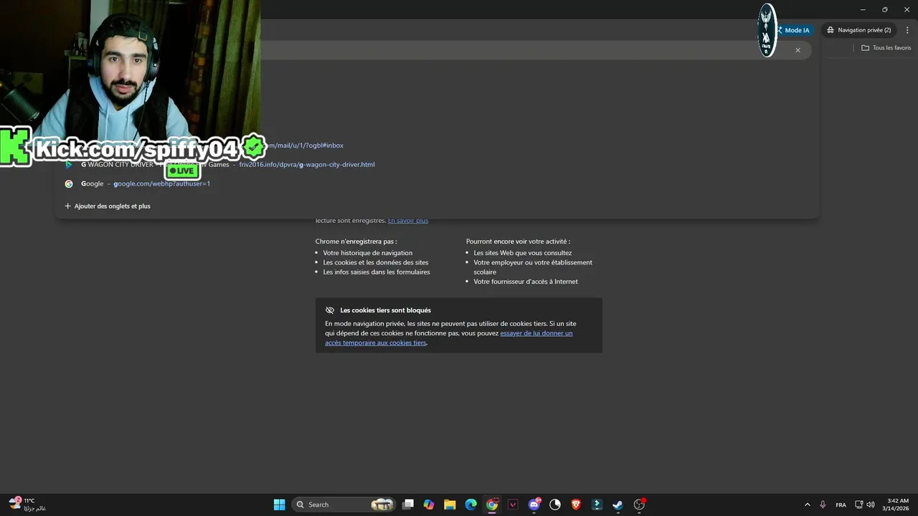918x516 pixels.
Task: Click the microphone icon in system tray
Action: pos(823,505)
